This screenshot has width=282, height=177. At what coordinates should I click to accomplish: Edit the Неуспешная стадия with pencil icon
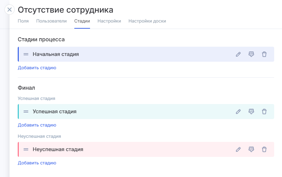238,149
